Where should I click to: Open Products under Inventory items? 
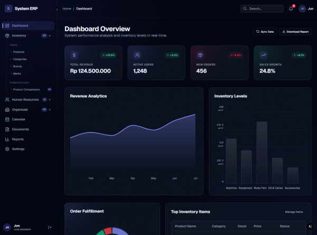point(18,52)
